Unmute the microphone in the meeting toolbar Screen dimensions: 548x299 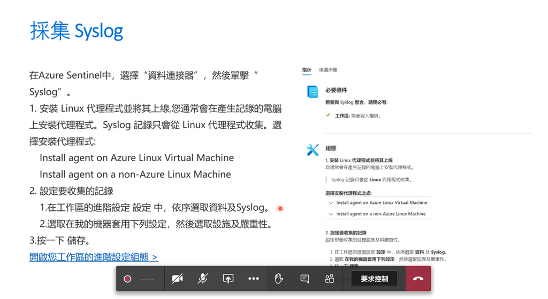[x=203, y=279]
